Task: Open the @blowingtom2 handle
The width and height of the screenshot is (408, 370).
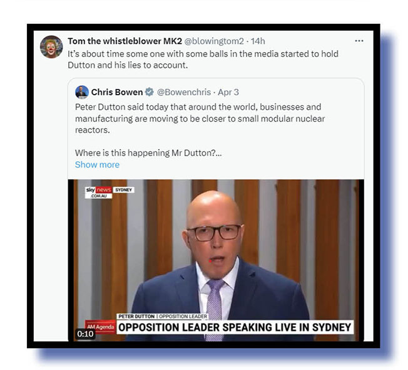Action: pyautogui.click(x=214, y=41)
